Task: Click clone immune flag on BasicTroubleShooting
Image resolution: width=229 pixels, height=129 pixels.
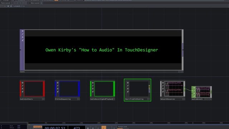Action: (128, 86)
